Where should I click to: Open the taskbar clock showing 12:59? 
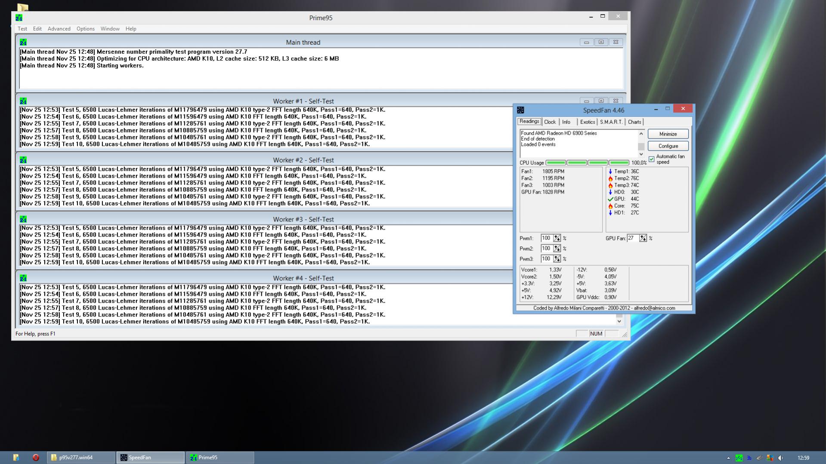tap(803, 458)
